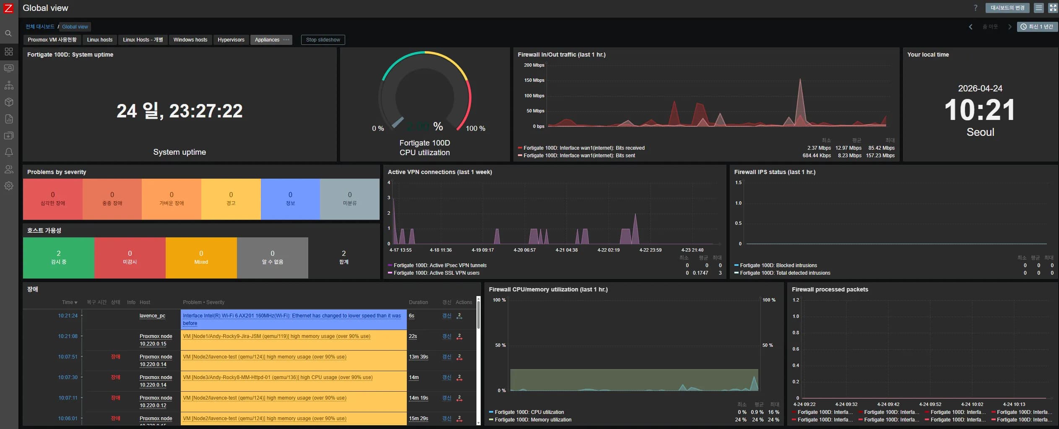The width and height of the screenshot is (1059, 429).
Task: Open the Global view breadcrumb link
Action: [75, 27]
